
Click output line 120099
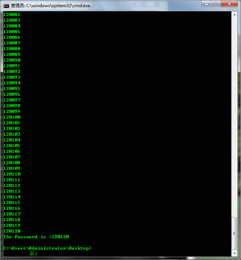pyautogui.click(x=12, y=111)
